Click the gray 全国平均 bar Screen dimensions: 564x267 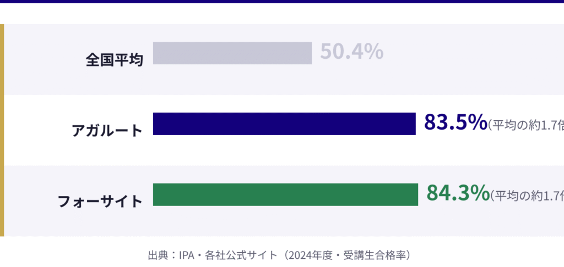click(x=232, y=53)
